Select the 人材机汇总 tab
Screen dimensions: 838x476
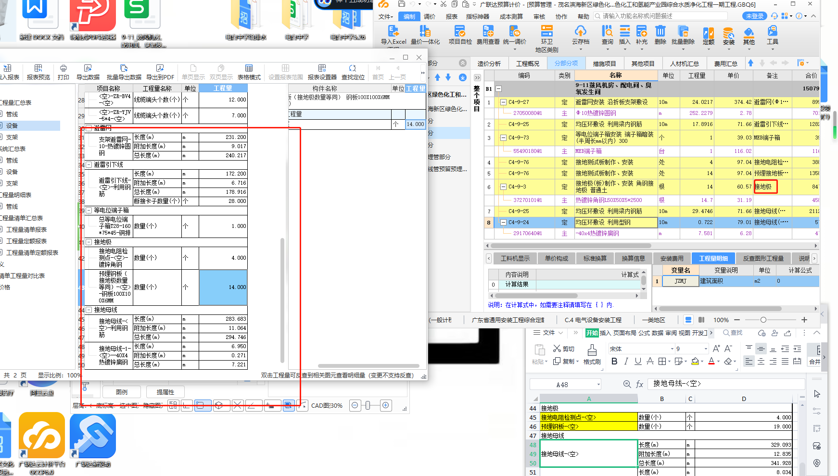685,63
